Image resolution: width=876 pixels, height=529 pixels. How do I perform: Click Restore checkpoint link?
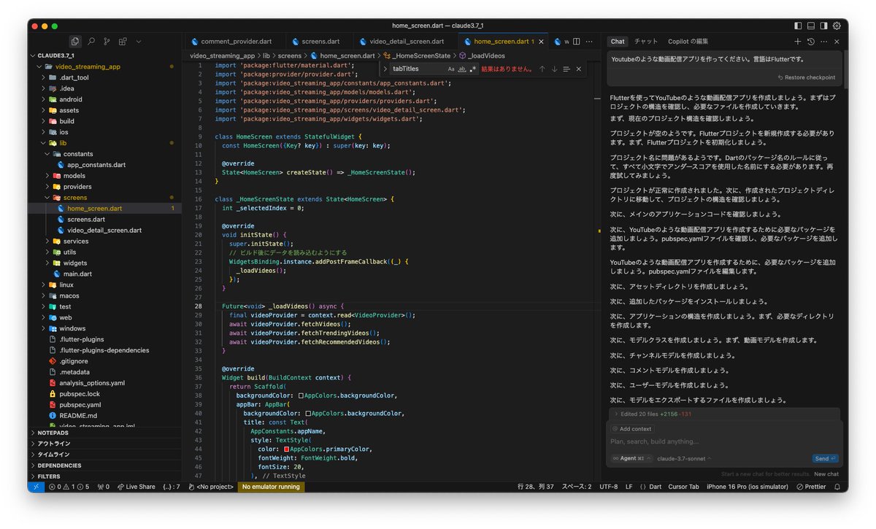click(806, 77)
